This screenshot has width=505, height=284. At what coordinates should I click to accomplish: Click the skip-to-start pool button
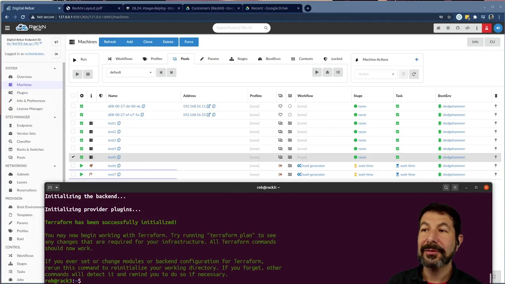point(161,72)
